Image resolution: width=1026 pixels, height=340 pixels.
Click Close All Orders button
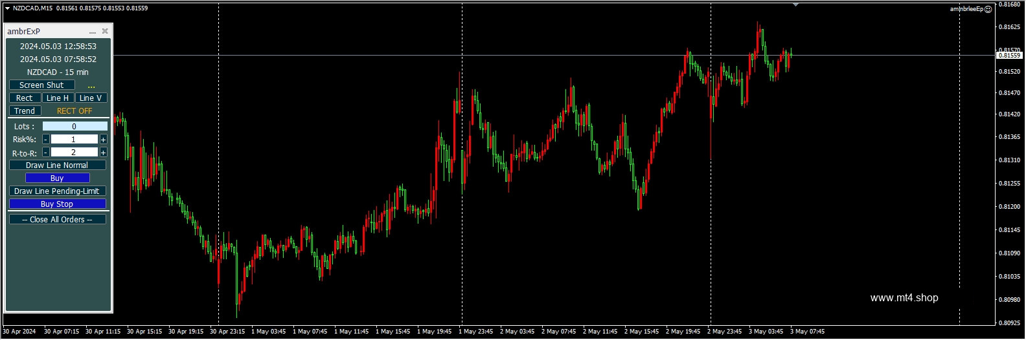(x=58, y=220)
